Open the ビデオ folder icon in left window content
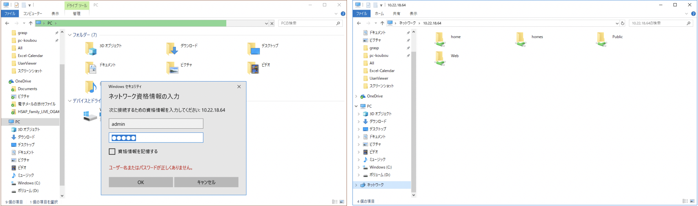 tap(253, 68)
